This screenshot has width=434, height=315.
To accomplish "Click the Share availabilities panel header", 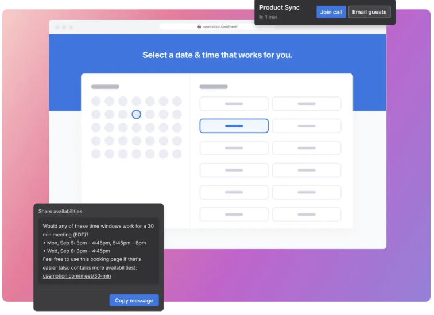I will 60,211.
